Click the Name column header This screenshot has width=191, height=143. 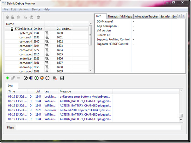pyautogui.click(x=19, y=24)
